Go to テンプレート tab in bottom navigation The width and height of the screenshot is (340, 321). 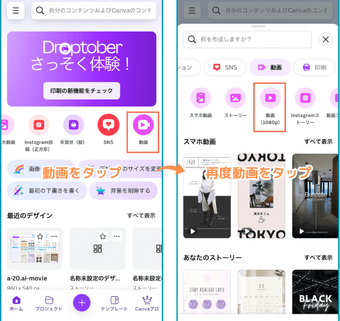[114, 303]
